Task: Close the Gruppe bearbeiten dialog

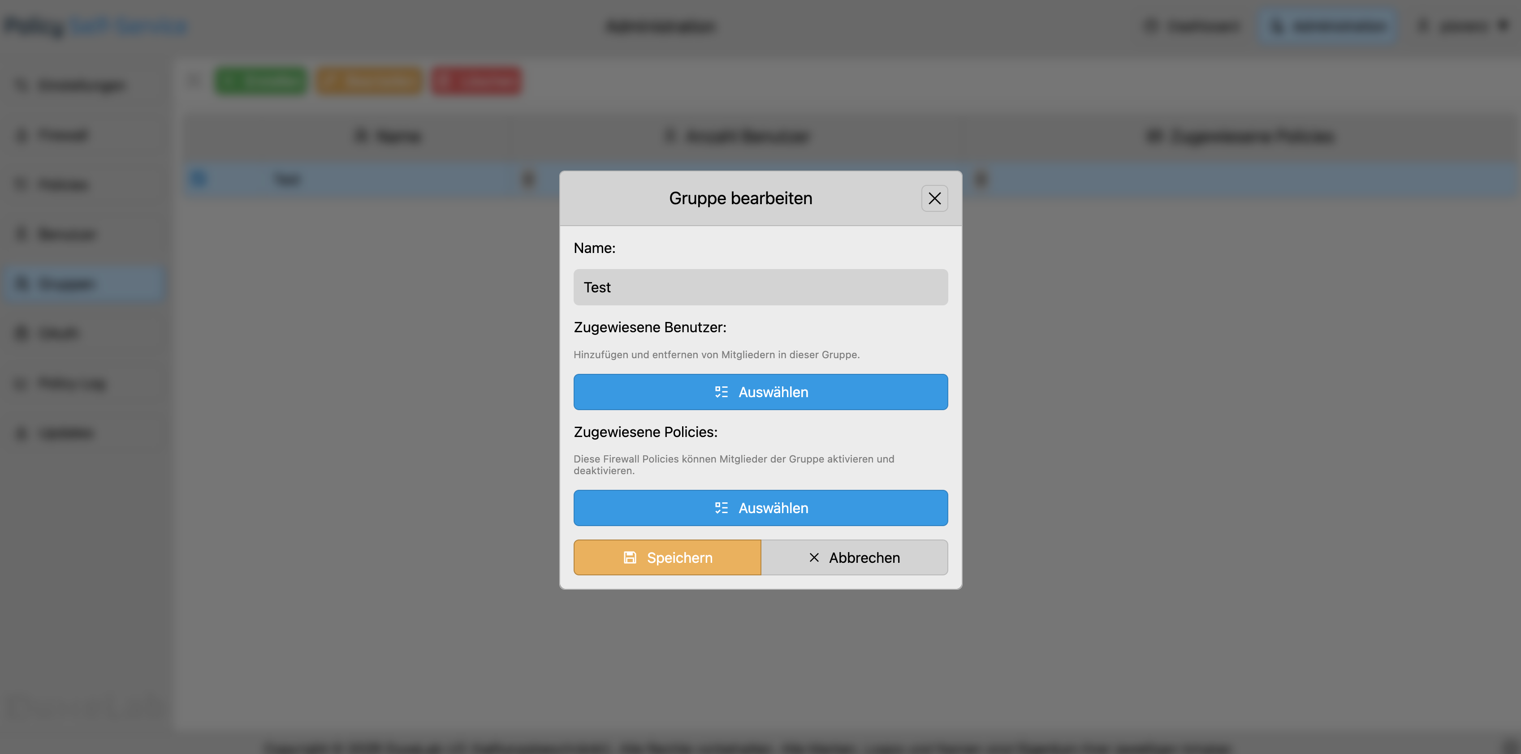Action: tap(934, 198)
